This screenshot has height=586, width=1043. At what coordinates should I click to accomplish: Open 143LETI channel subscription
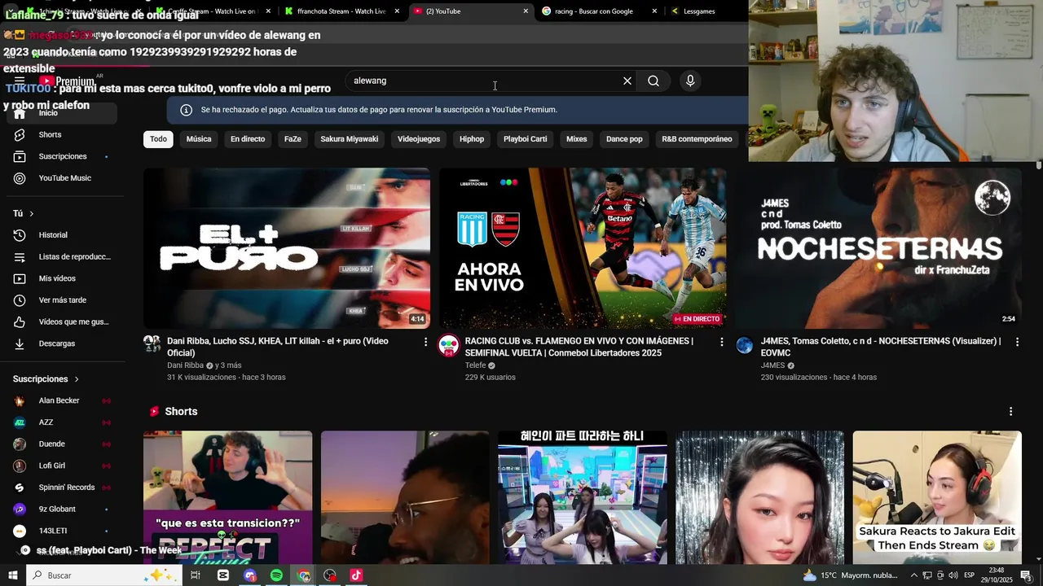tap(63, 531)
